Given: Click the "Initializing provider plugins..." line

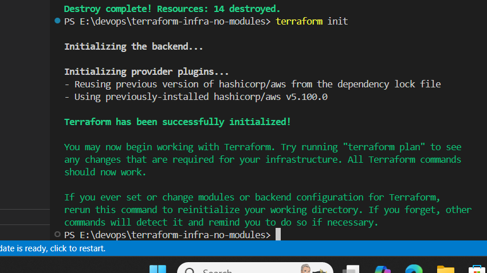Looking at the screenshot, I should point(146,72).
